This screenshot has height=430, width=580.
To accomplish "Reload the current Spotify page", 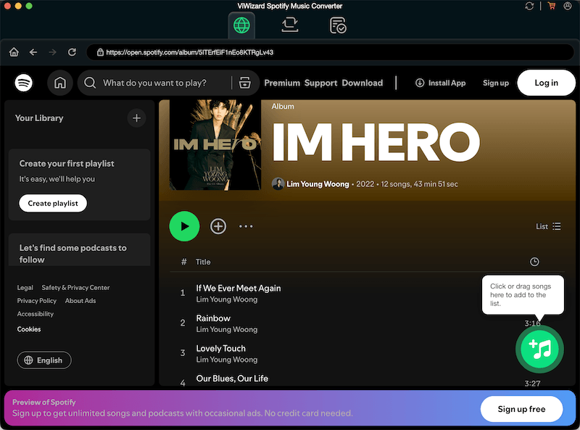I will click(x=72, y=52).
